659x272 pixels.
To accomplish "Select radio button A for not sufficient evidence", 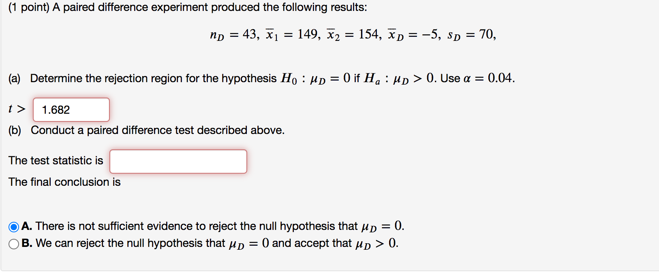I will coord(13,227).
